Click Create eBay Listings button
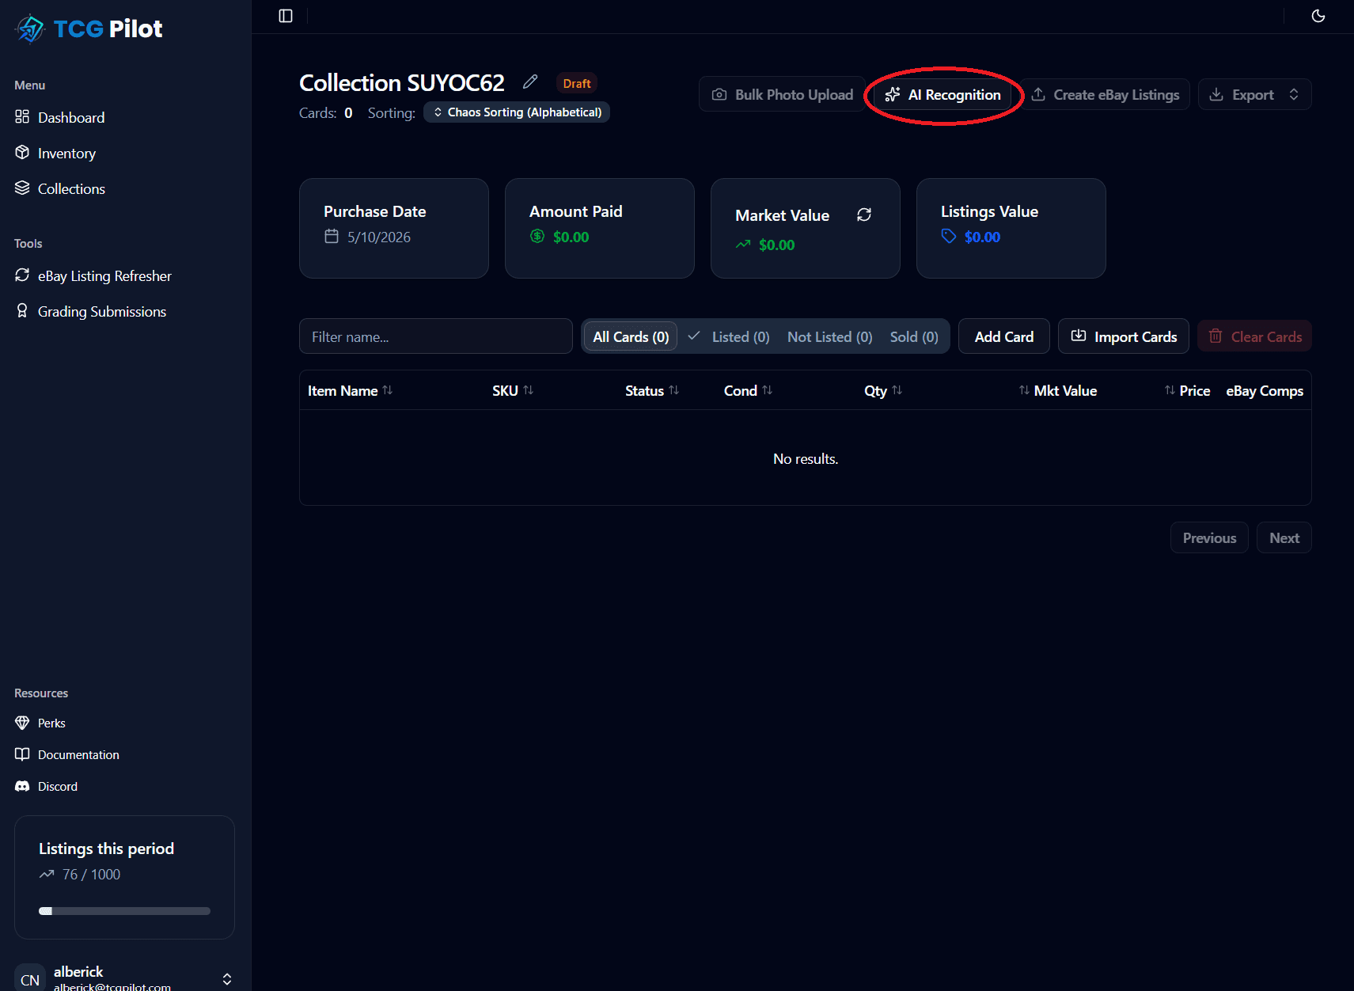The width and height of the screenshot is (1354, 991). 1105,94
